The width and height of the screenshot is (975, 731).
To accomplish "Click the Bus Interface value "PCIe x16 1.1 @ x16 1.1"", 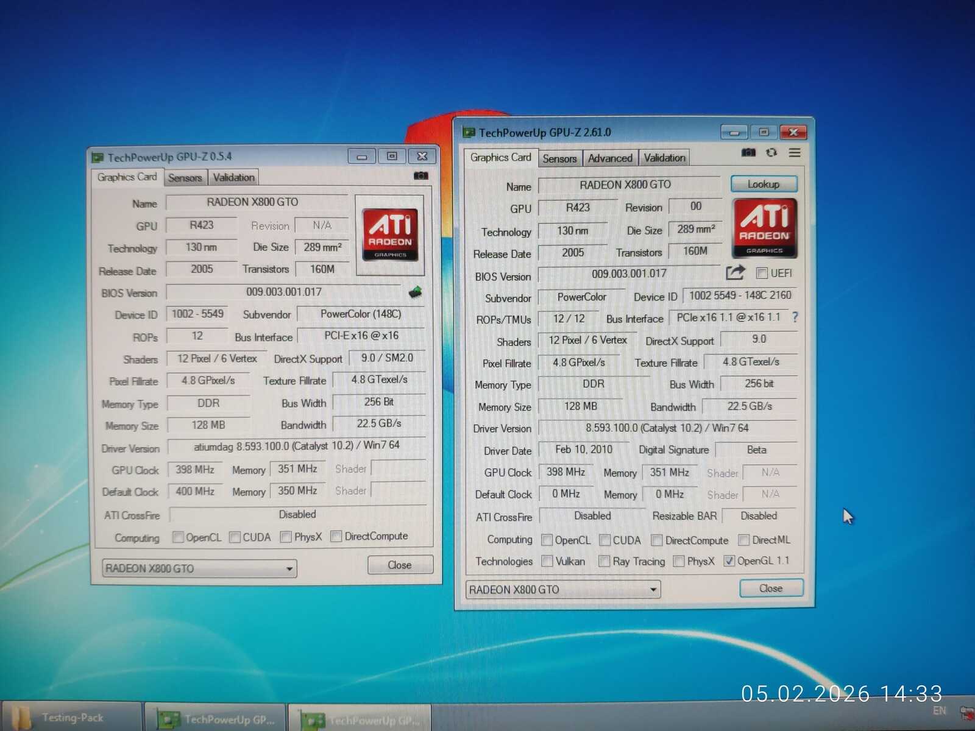I will tap(728, 317).
